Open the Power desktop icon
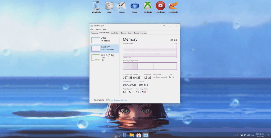 coord(135,7)
